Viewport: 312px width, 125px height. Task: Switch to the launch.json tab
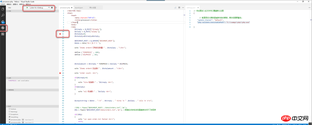(79, 7)
